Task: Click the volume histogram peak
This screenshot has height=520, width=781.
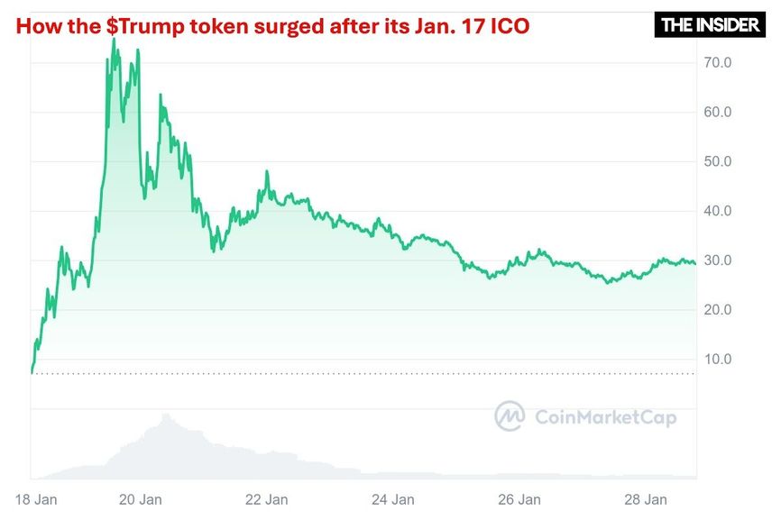Action: pos(166,416)
